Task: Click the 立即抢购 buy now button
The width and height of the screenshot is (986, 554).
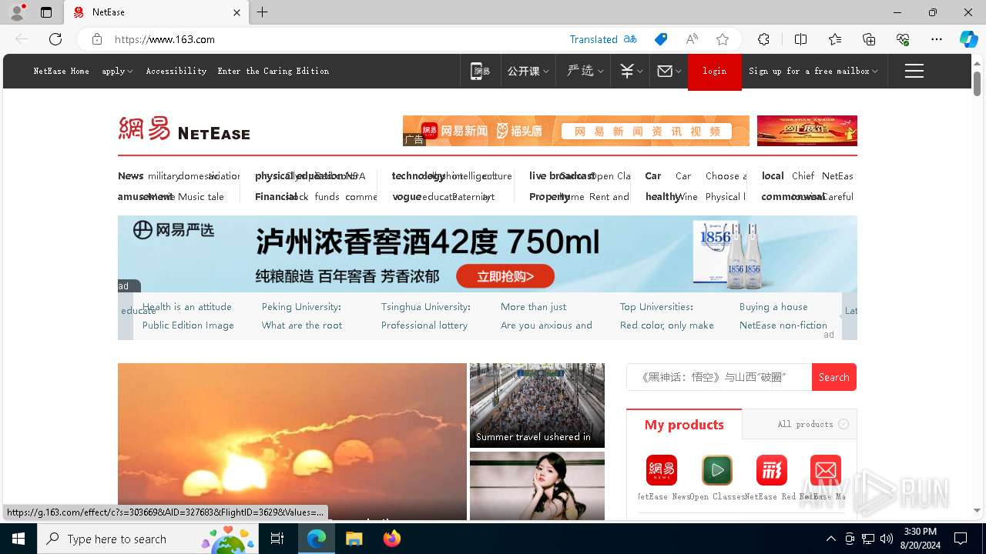Action: [x=505, y=276]
